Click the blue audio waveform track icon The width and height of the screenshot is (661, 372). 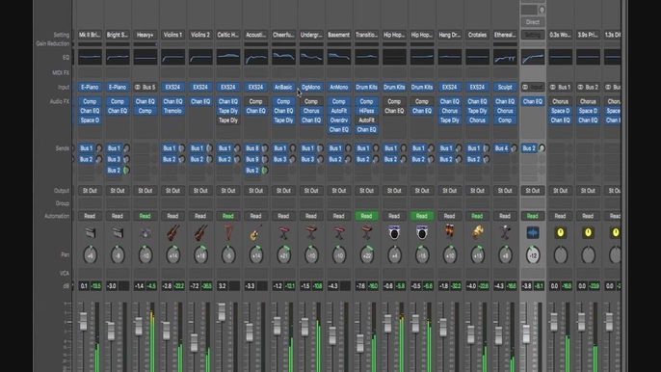pos(533,233)
